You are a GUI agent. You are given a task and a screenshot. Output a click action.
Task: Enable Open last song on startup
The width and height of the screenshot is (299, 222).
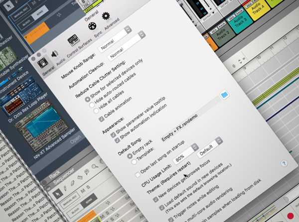tap(138, 174)
